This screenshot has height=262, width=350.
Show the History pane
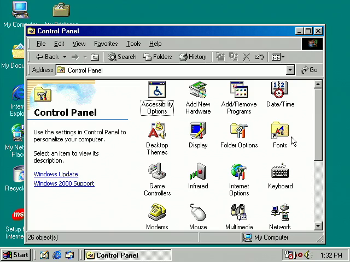[x=192, y=57]
